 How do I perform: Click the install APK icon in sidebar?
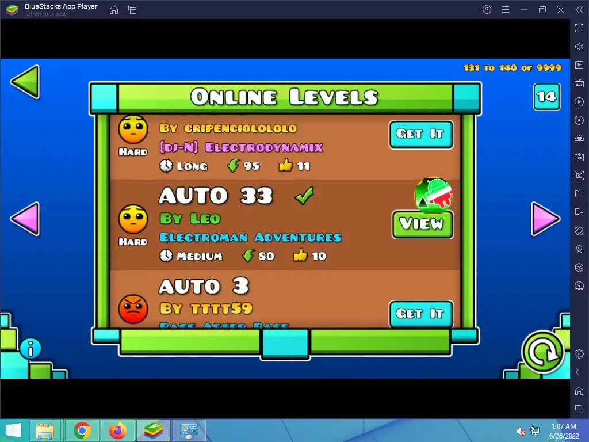579,157
